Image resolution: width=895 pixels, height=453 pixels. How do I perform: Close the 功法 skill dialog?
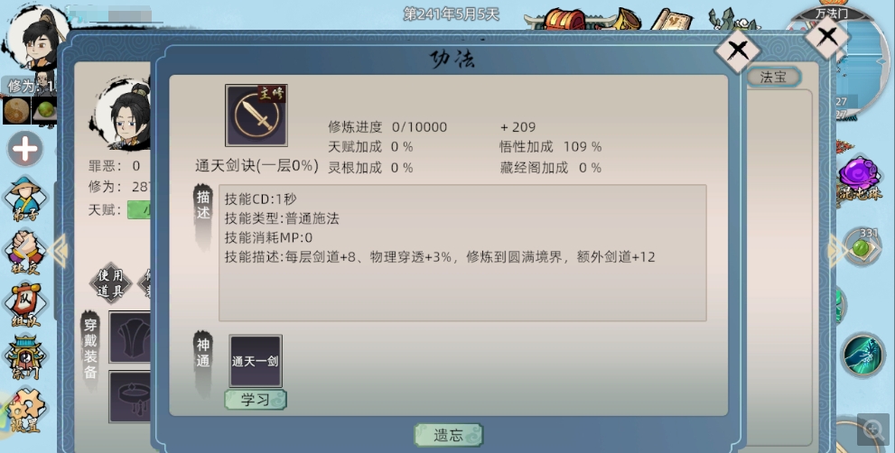coord(738,51)
